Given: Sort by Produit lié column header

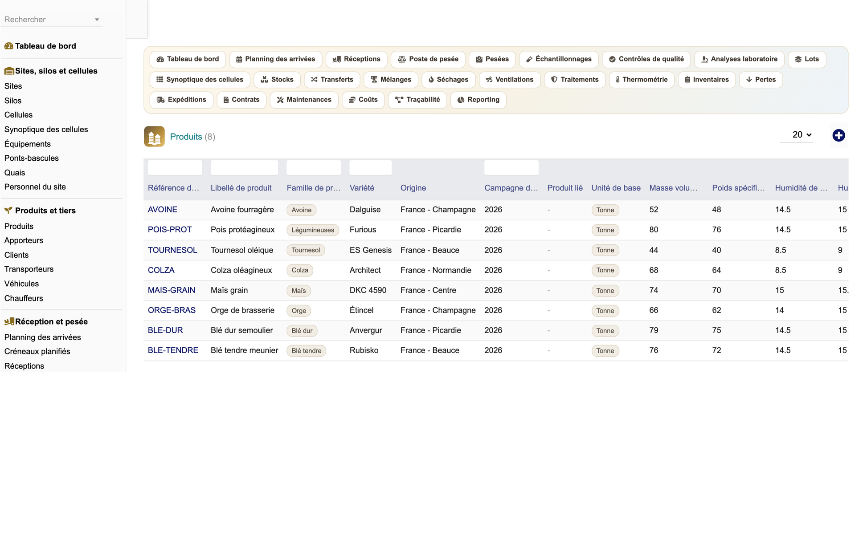Looking at the screenshot, I should point(565,188).
